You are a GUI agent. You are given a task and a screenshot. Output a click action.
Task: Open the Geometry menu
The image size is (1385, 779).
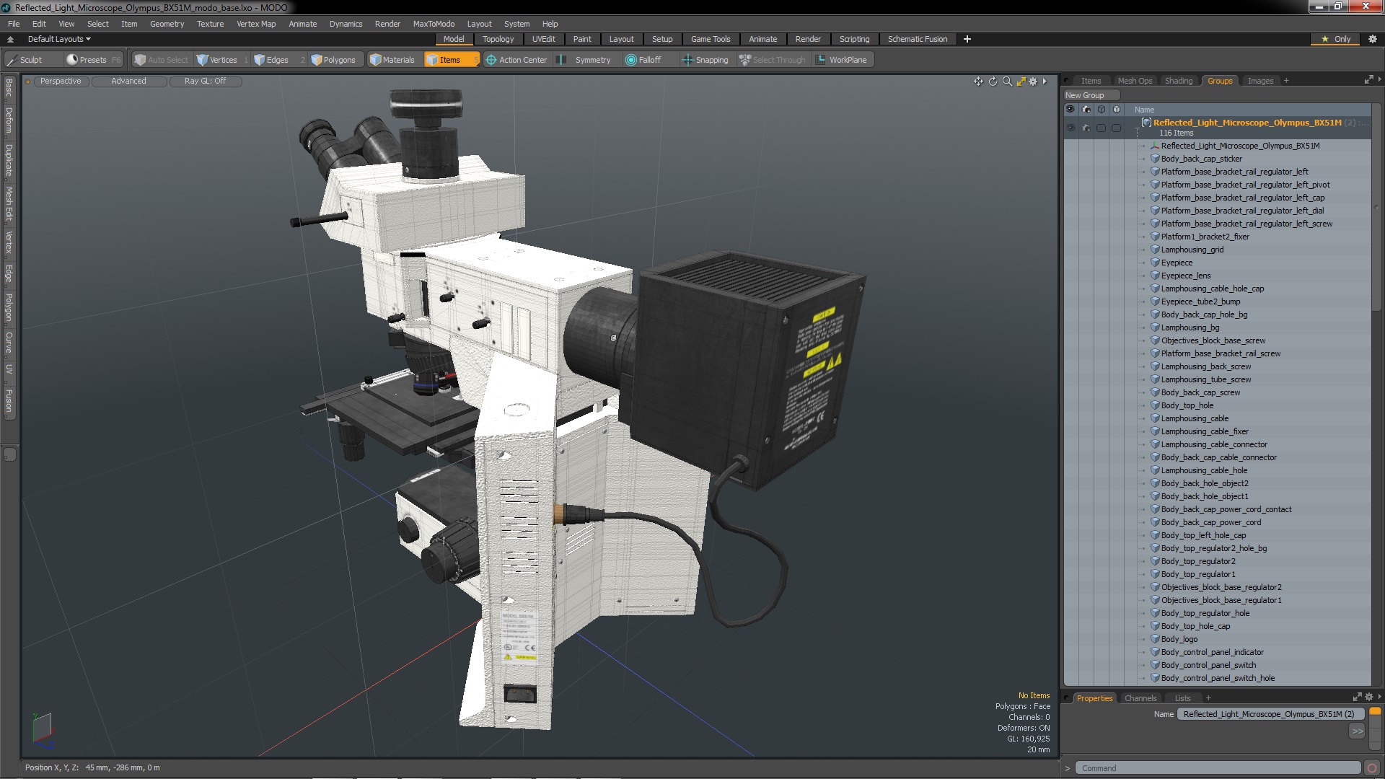pos(167,24)
